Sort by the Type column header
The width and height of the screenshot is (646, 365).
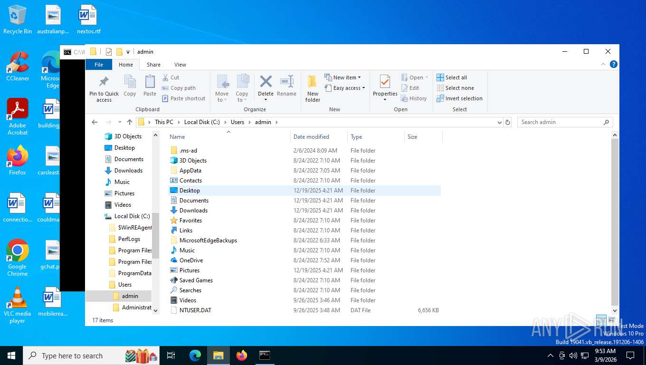click(x=376, y=136)
